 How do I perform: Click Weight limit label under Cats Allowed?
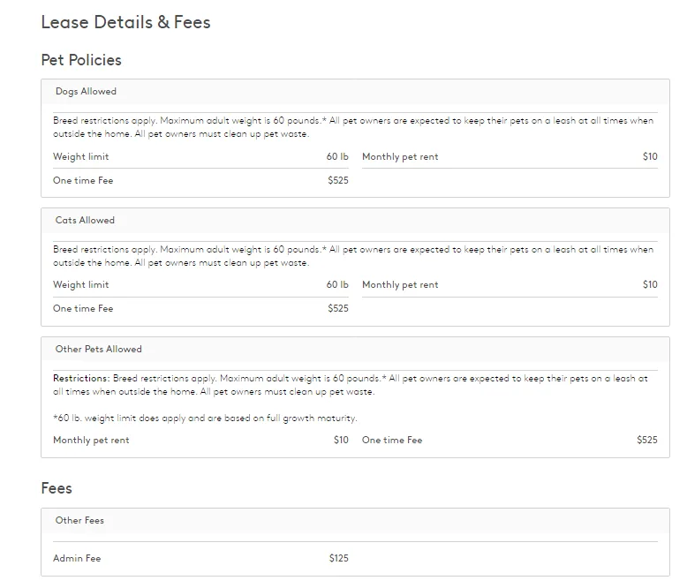81,285
